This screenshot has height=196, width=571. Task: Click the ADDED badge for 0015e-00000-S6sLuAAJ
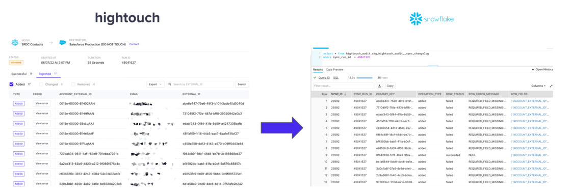point(18,124)
